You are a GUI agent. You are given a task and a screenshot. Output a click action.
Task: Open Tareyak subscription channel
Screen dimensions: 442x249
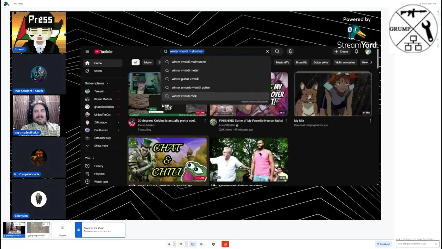point(103,91)
